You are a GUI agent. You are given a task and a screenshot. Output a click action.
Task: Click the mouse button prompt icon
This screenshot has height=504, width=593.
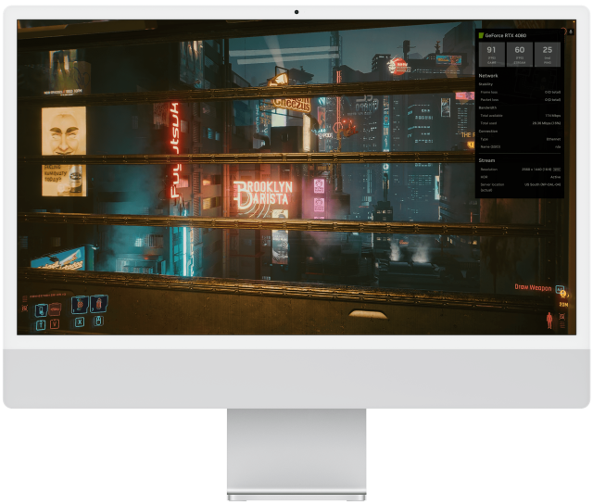[98, 322]
